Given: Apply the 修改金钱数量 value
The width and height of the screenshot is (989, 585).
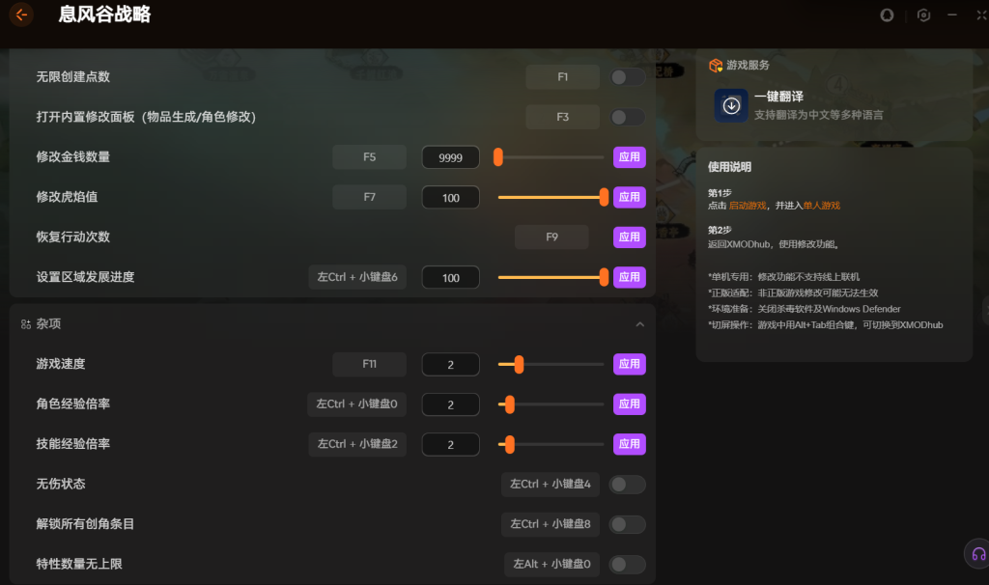Looking at the screenshot, I should [x=629, y=157].
